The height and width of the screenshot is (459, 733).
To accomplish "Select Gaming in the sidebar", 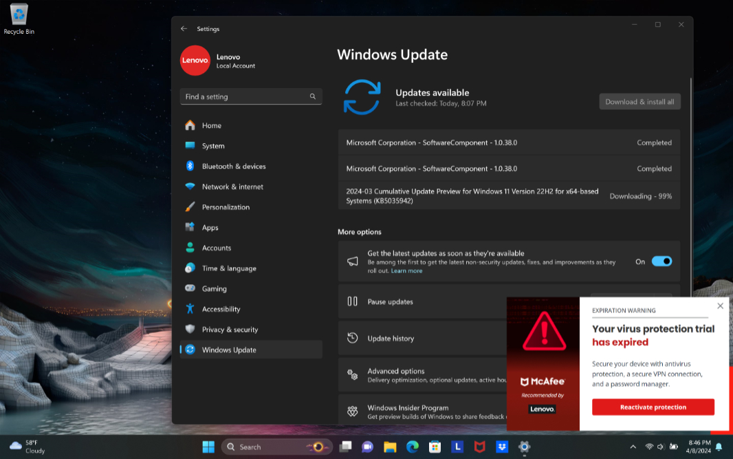I will click(x=214, y=289).
